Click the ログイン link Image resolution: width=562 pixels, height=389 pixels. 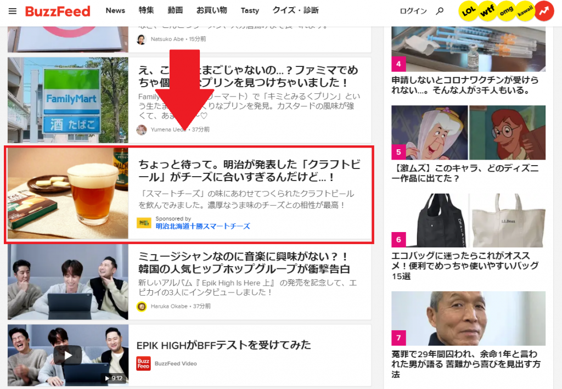point(413,11)
